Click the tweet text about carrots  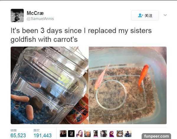click(x=81, y=35)
